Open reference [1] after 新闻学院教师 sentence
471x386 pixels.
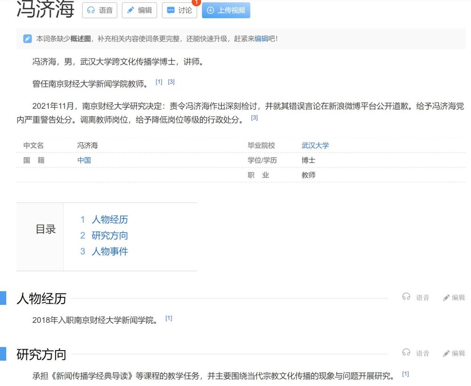point(159,82)
